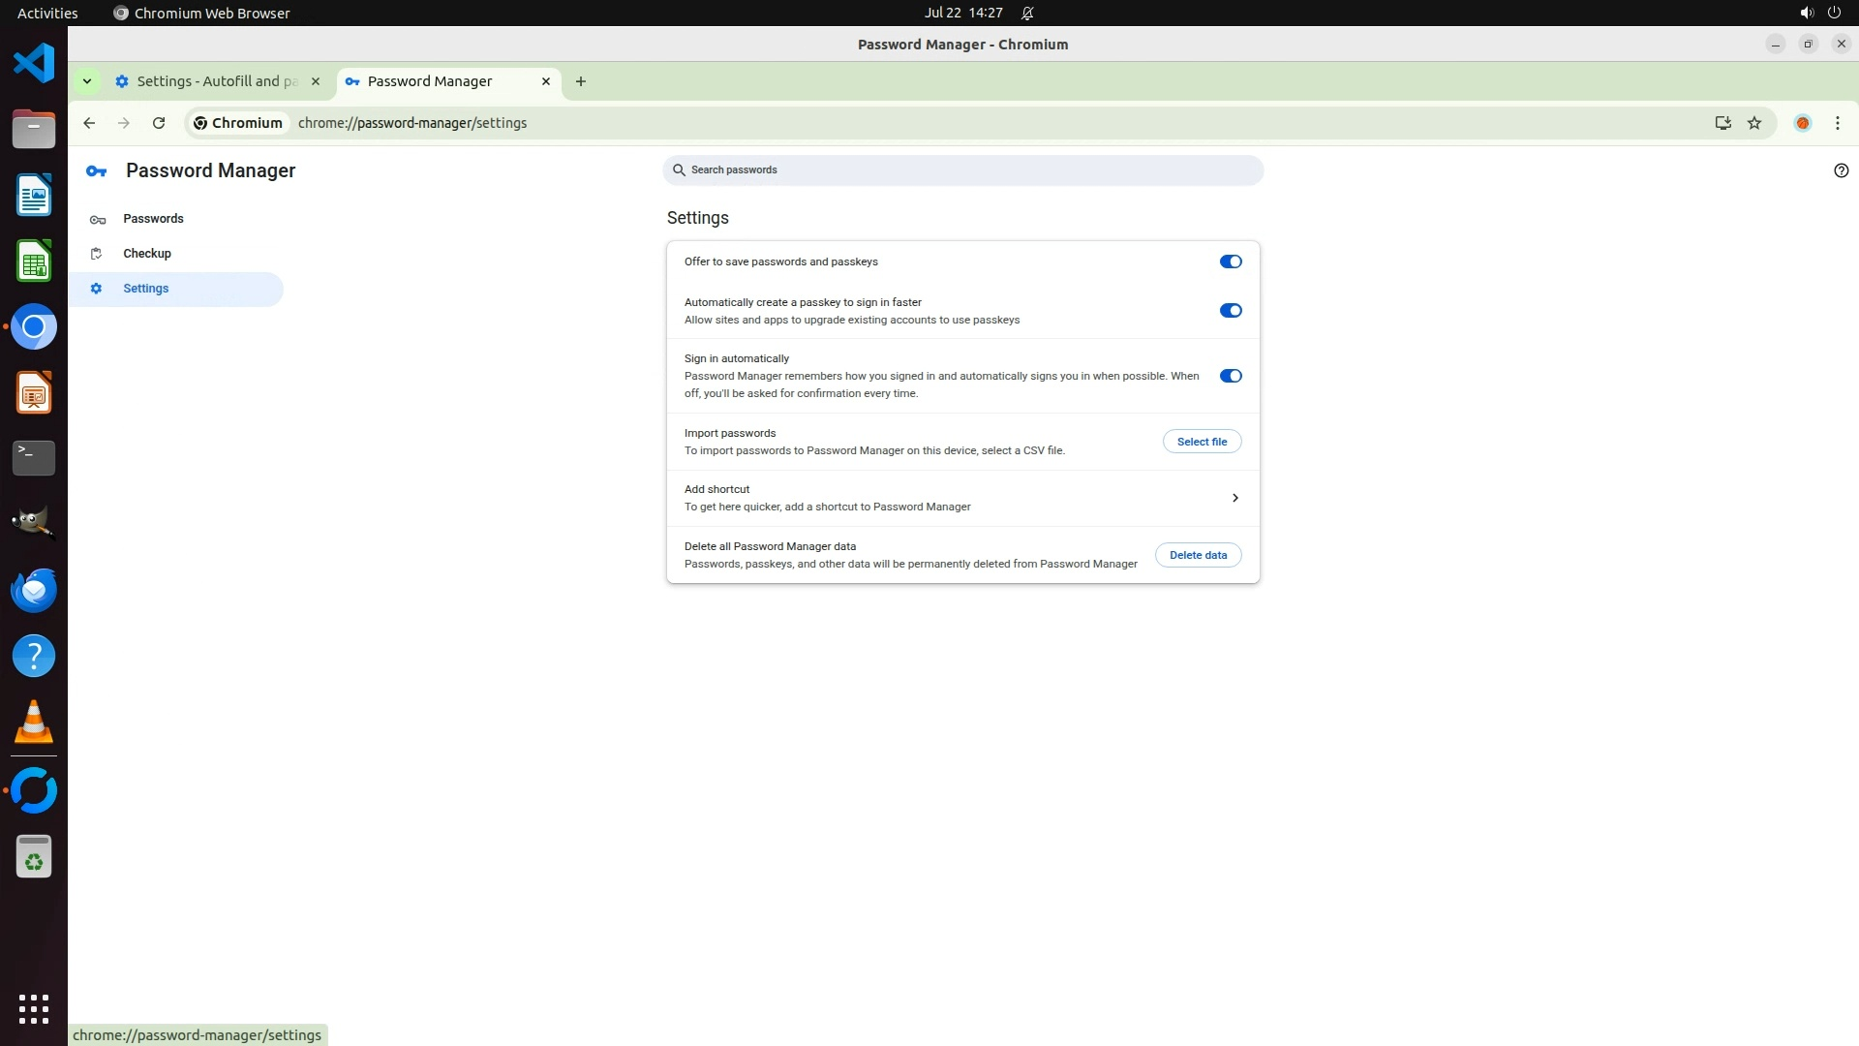Bookmark this page with the star icon
This screenshot has height=1046, width=1859.
(1754, 123)
